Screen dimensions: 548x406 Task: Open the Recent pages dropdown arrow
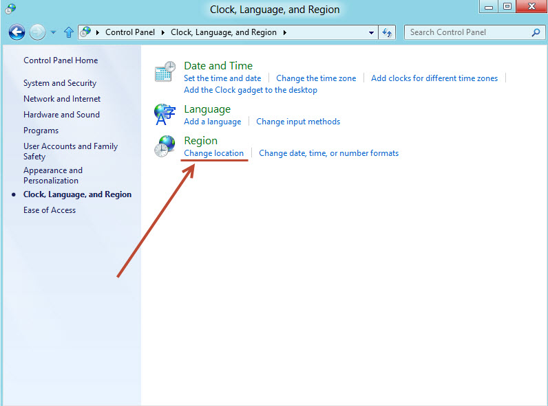click(54, 32)
